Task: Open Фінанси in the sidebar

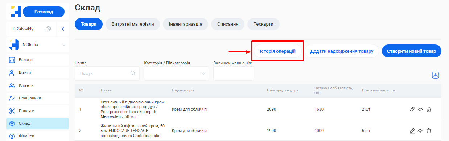Action: pyautogui.click(x=37, y=136)
